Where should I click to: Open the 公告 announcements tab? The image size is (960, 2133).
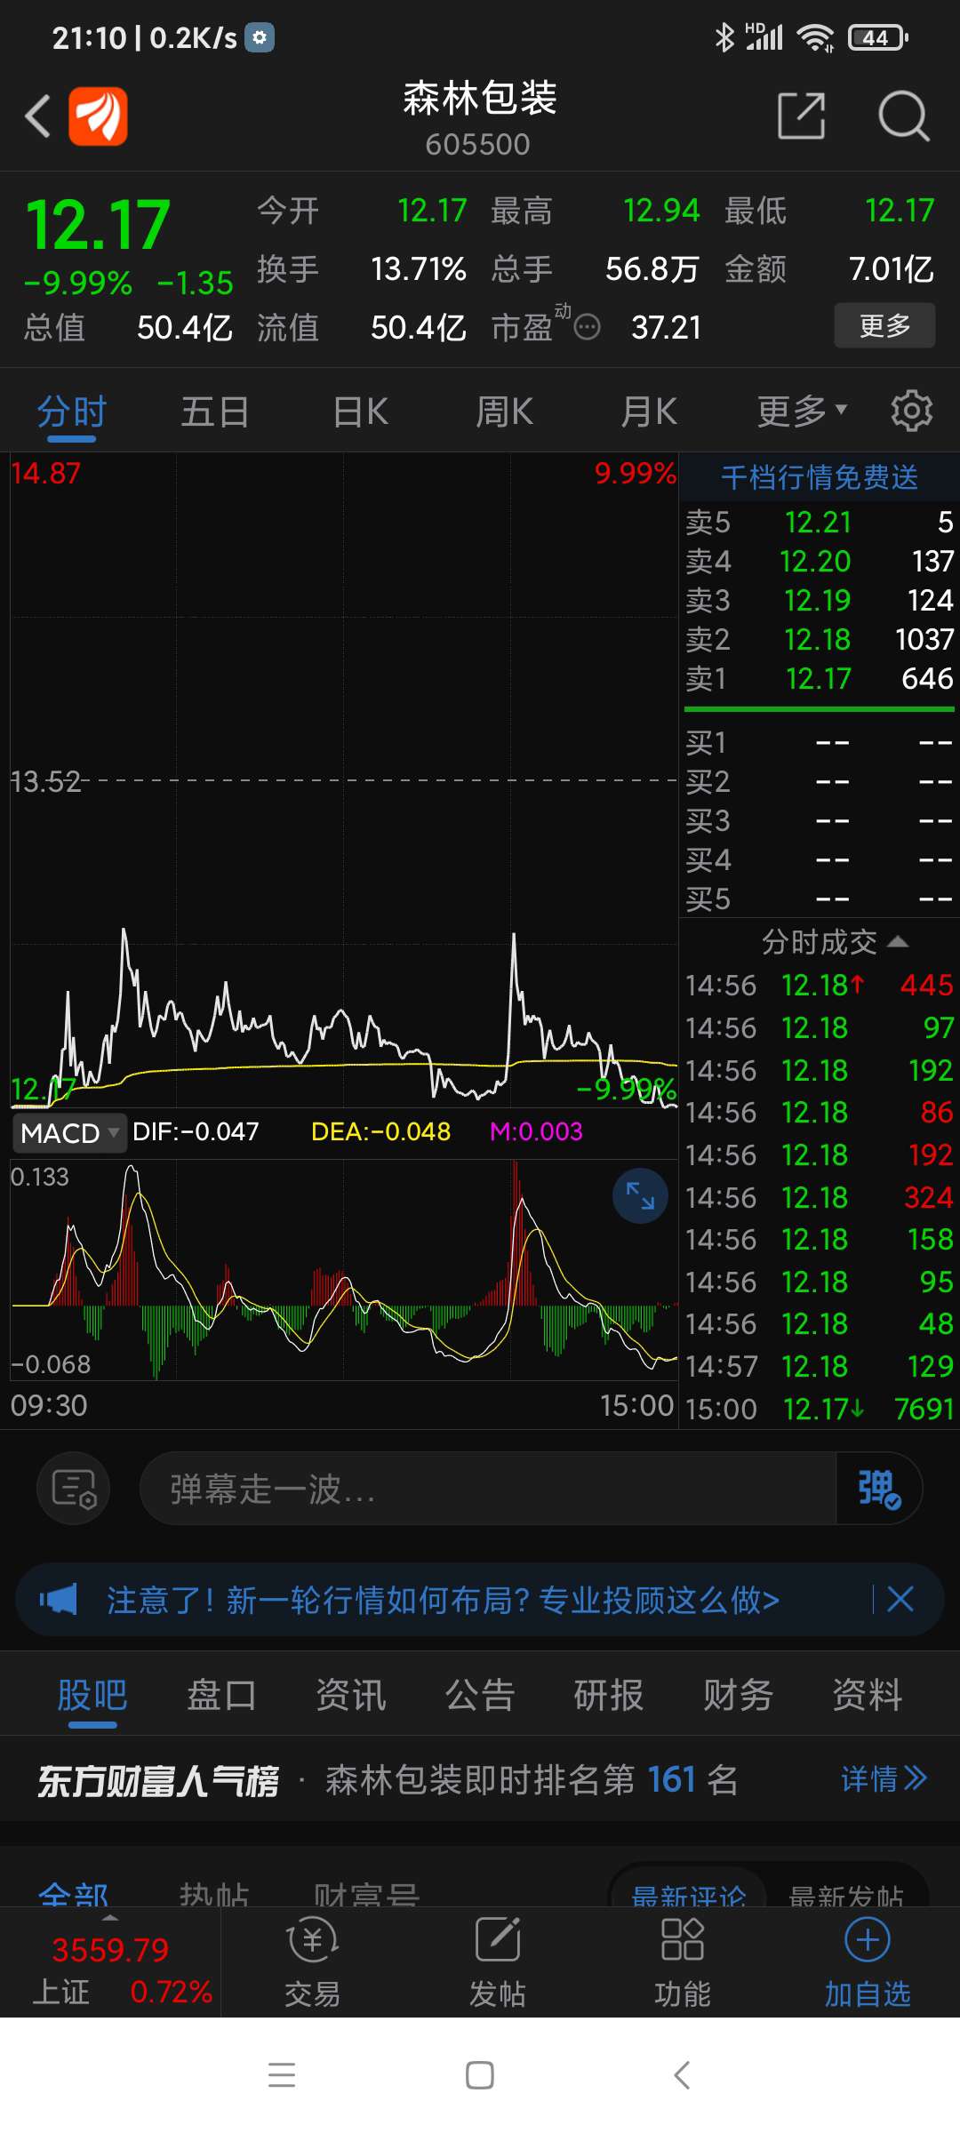tap(480, 1695)
